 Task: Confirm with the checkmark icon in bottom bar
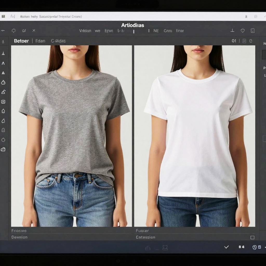coord(226,247)
